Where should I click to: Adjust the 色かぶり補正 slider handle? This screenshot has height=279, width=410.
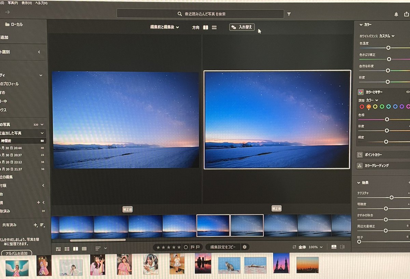point(389,59)
